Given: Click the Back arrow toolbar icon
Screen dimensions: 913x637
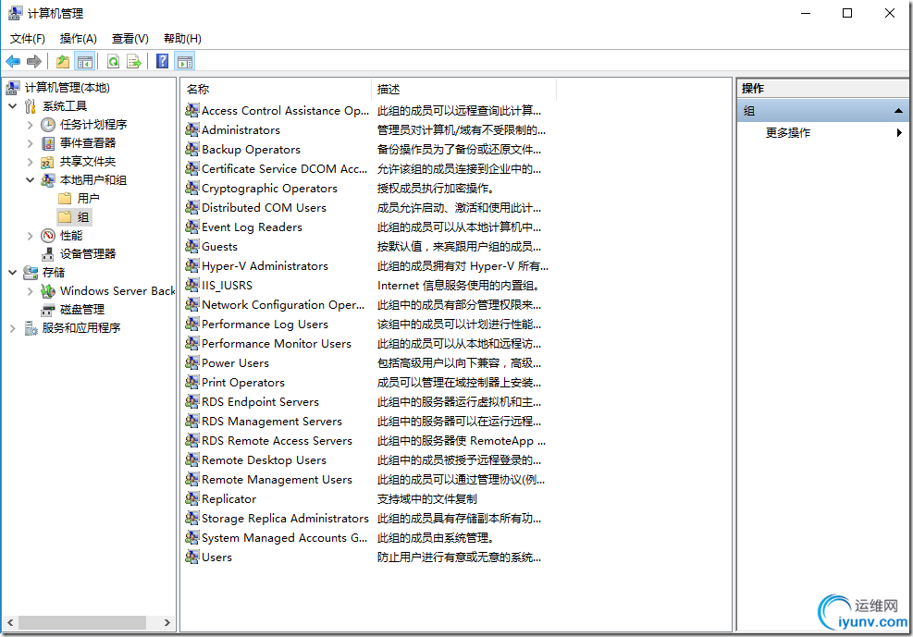Looking at the screenshot, I should coord(13,61).
